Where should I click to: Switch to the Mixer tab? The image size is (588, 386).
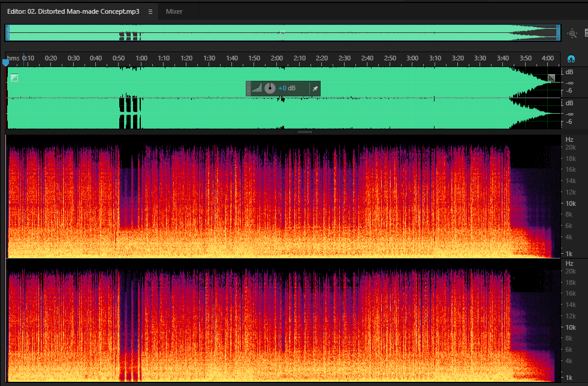[x=174, y=11]
